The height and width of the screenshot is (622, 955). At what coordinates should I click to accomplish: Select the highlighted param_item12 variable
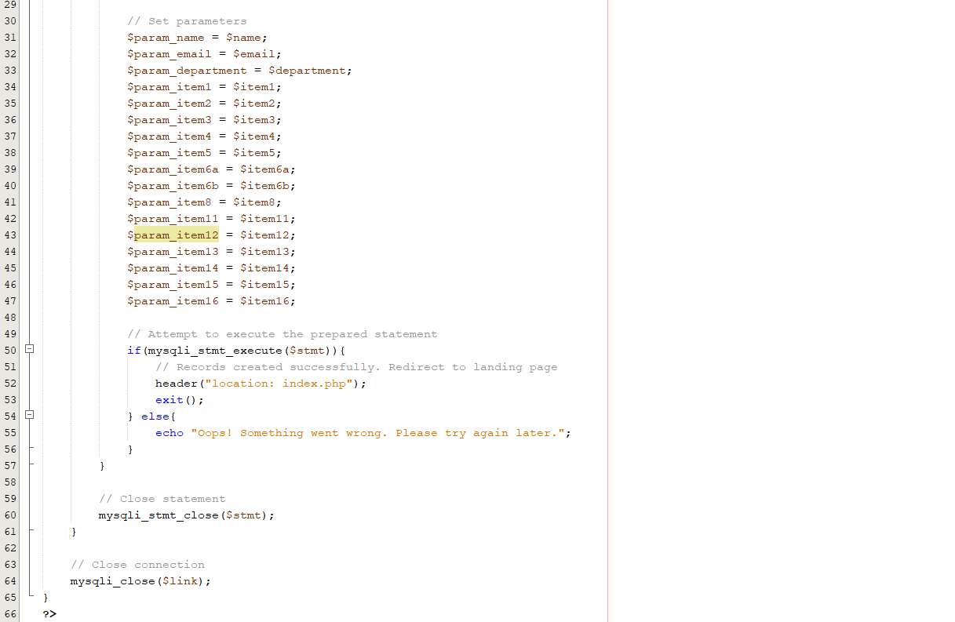pos(176,235)
